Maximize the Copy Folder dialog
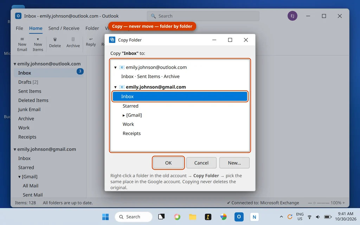 pos(230,40)
